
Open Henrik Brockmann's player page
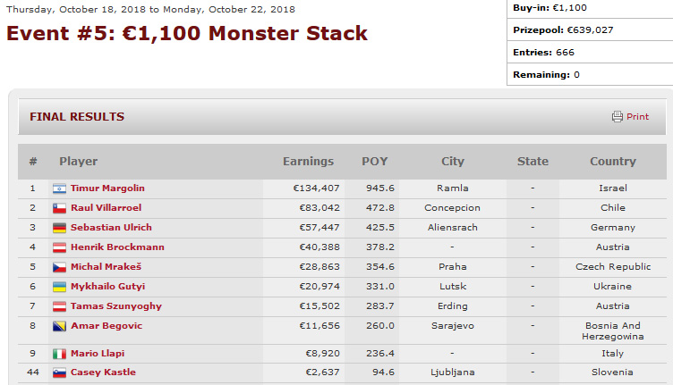(x=117, y=247)
